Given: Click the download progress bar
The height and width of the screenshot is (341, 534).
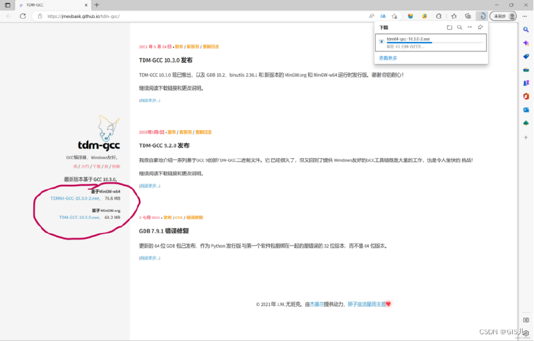Looking at the screenshot, I should [x=435, y=43].
